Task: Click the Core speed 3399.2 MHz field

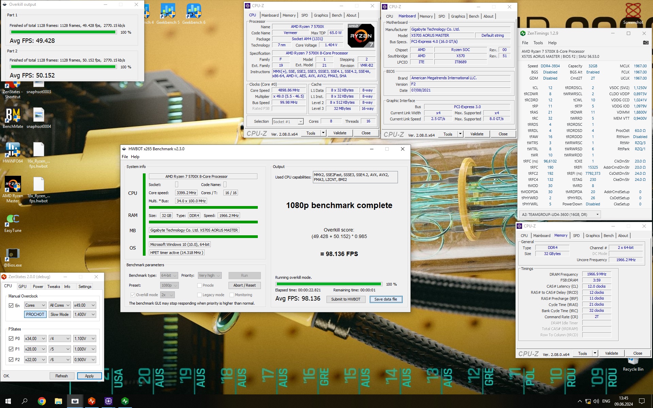Action: click(x=186, y=193)
